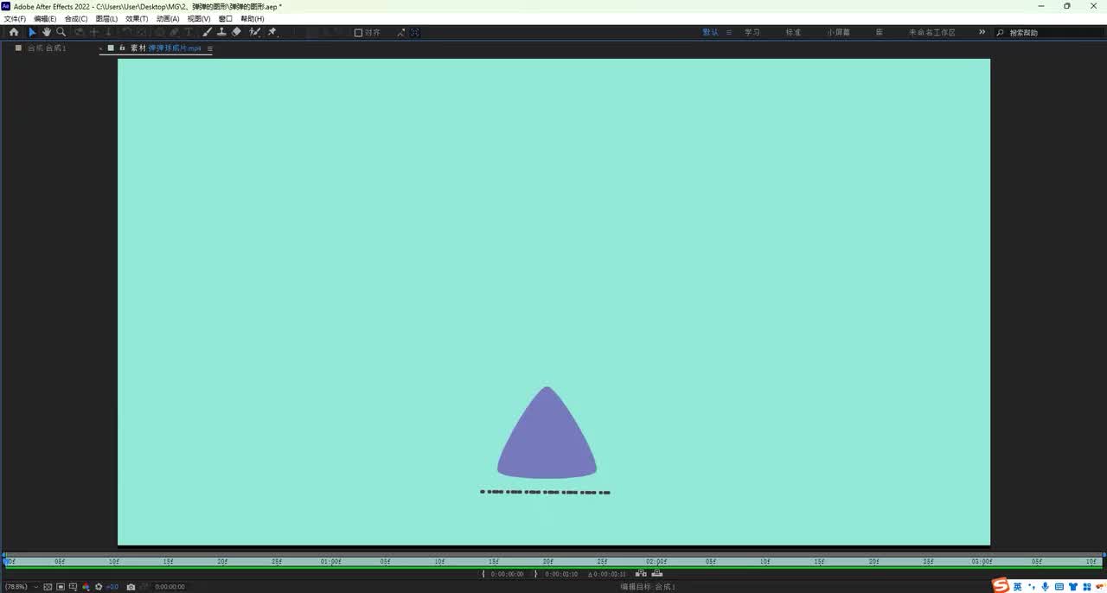Select the Eraser tool
Image resolution: width=1107 pixels, height=593 pixels.
237,32
